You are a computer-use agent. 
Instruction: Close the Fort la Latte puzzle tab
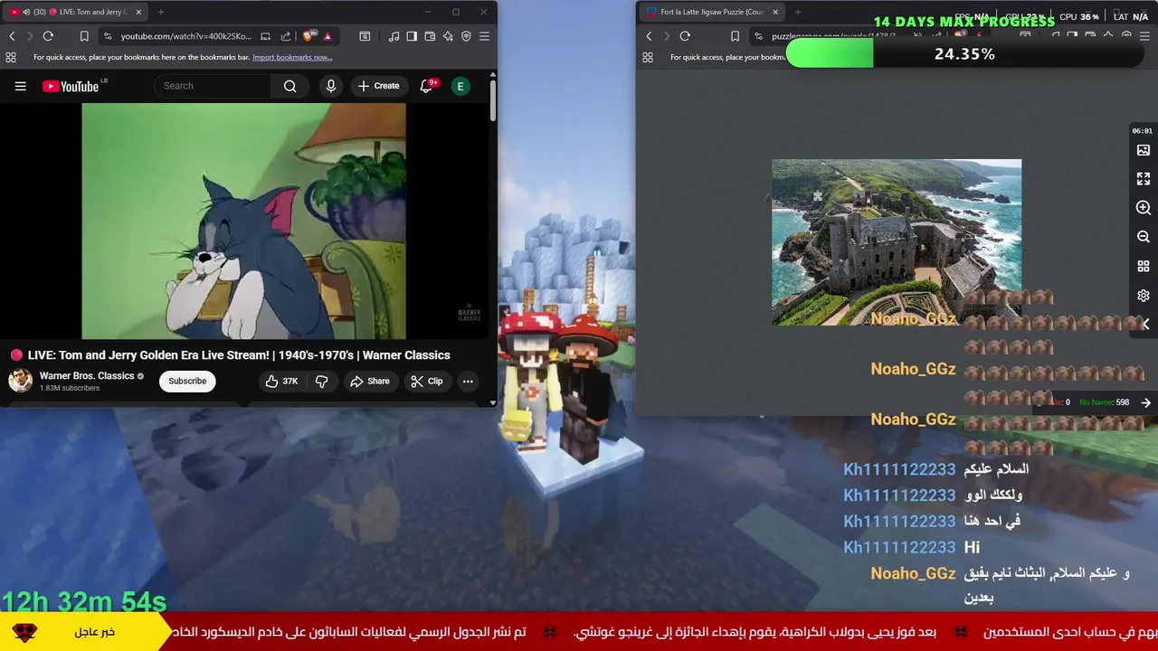coord(775,12)
